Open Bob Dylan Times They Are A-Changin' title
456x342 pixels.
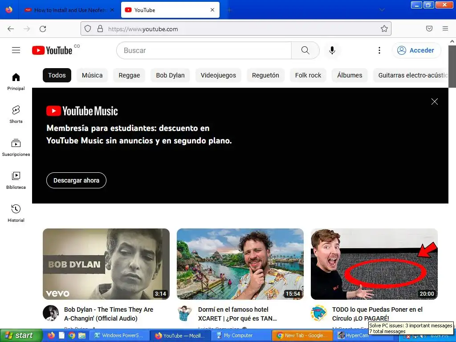109,314
